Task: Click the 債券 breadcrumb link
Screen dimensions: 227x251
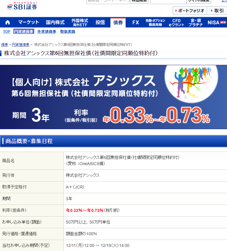Action: pyautogui.click(x=4, y=45)
